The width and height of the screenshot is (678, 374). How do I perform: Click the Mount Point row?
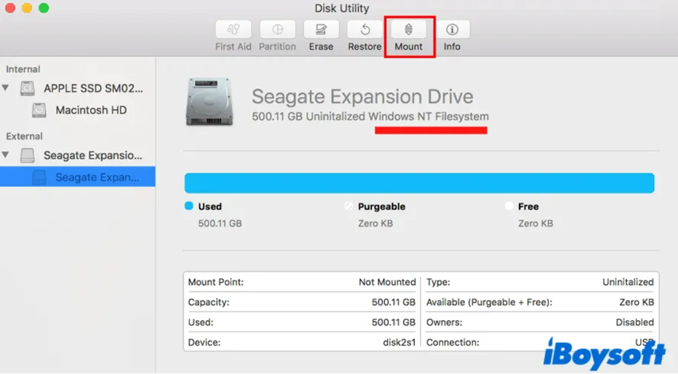click(x=301, y=282)
